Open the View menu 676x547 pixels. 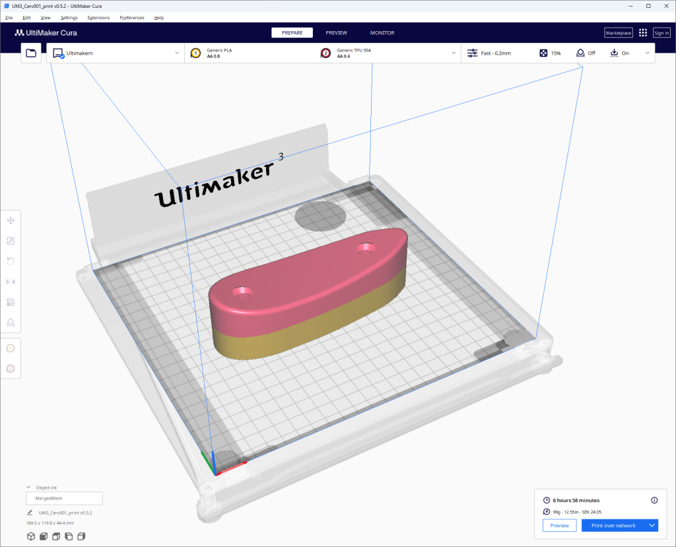point(46,18)
